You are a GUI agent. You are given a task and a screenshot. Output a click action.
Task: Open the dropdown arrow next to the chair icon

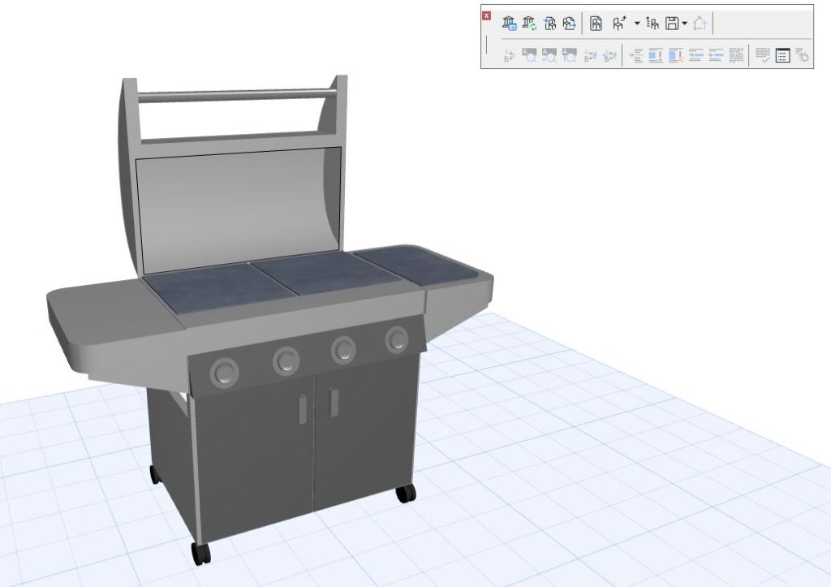coord(636,23)
